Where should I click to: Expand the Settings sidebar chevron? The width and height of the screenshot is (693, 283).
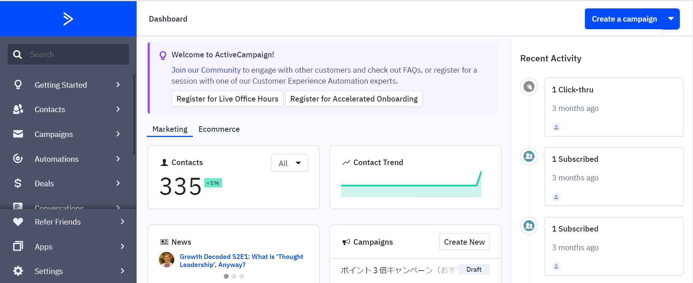(122, 271)
